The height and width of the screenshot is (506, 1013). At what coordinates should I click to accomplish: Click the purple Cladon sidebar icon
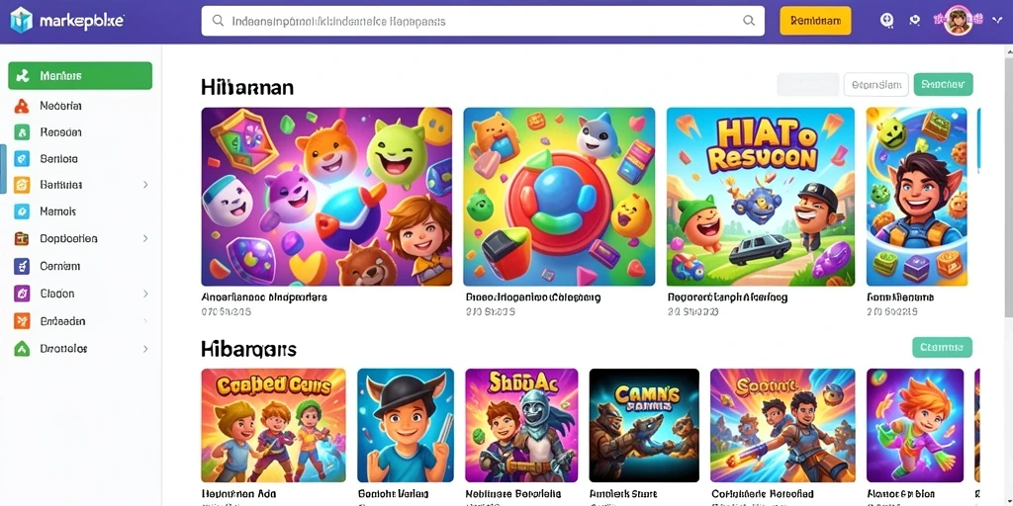coord(22,294)
